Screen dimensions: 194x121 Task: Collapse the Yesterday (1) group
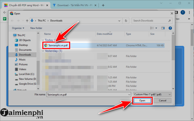(43, 51)
